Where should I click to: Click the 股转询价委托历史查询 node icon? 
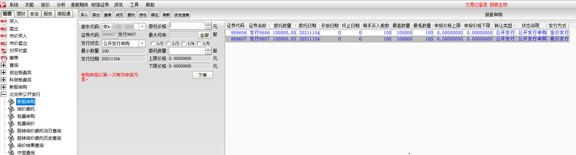tap(11, 138)
